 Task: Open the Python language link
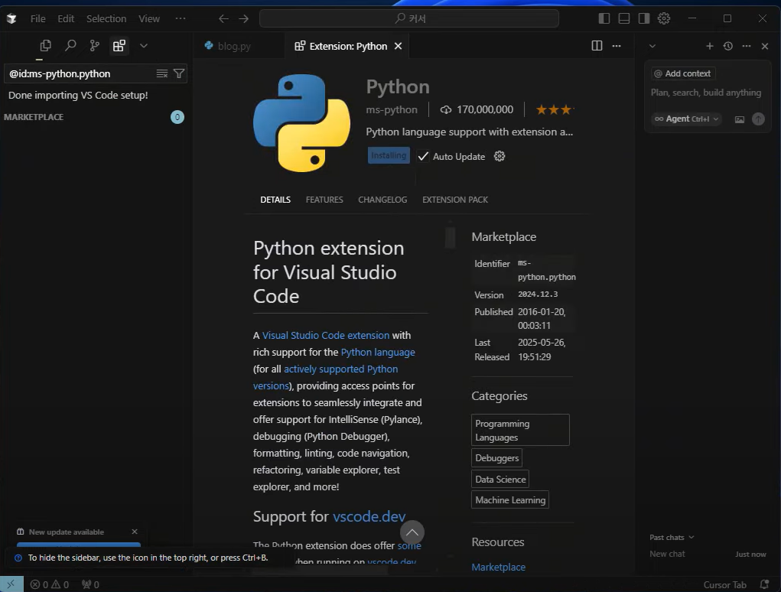[378, 352]
